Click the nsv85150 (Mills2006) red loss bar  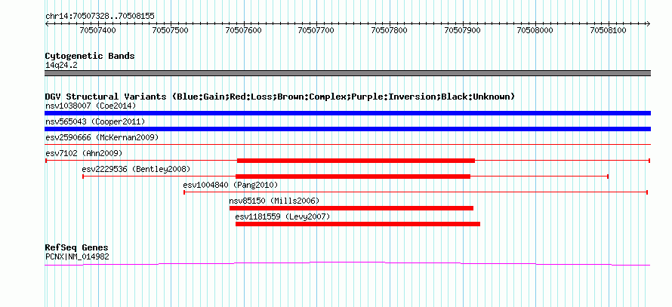click(351, 208)
